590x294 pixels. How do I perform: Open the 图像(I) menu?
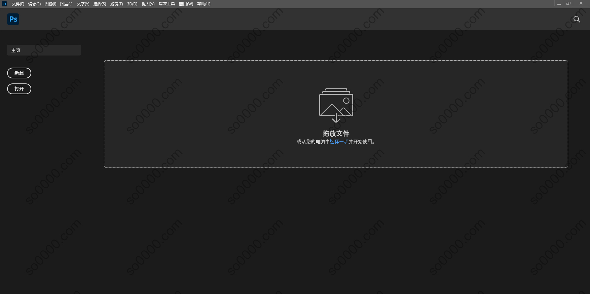point(50,4)
